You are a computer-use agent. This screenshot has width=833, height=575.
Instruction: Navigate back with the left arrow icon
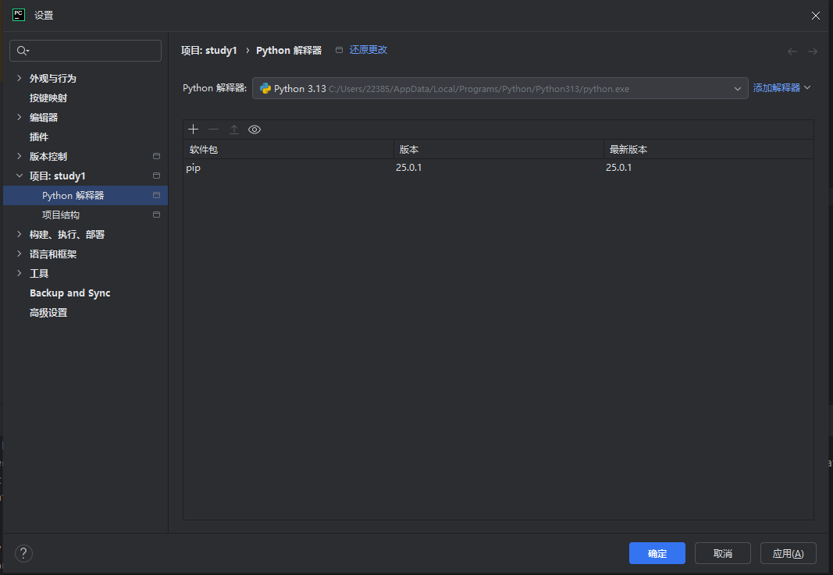click(792, 51)
